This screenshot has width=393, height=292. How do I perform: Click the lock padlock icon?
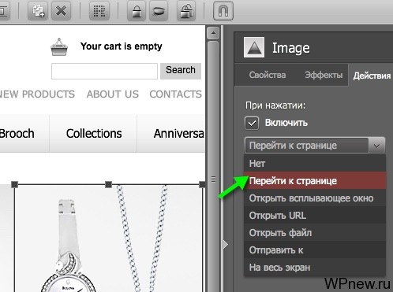(137, 11)
